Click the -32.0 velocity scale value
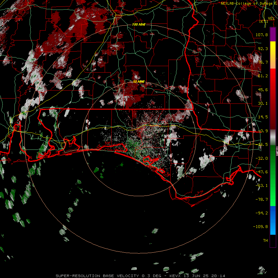Screen dimensions: 278x278 262,158
